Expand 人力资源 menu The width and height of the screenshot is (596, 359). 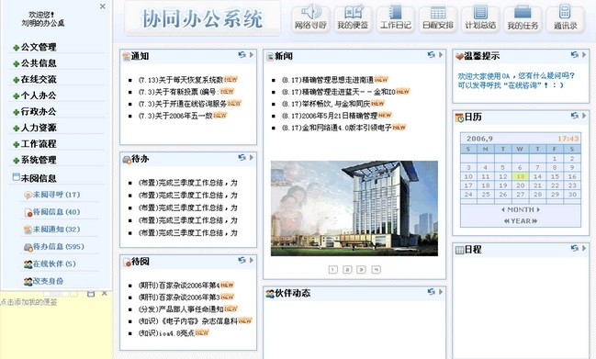point(35,128)
